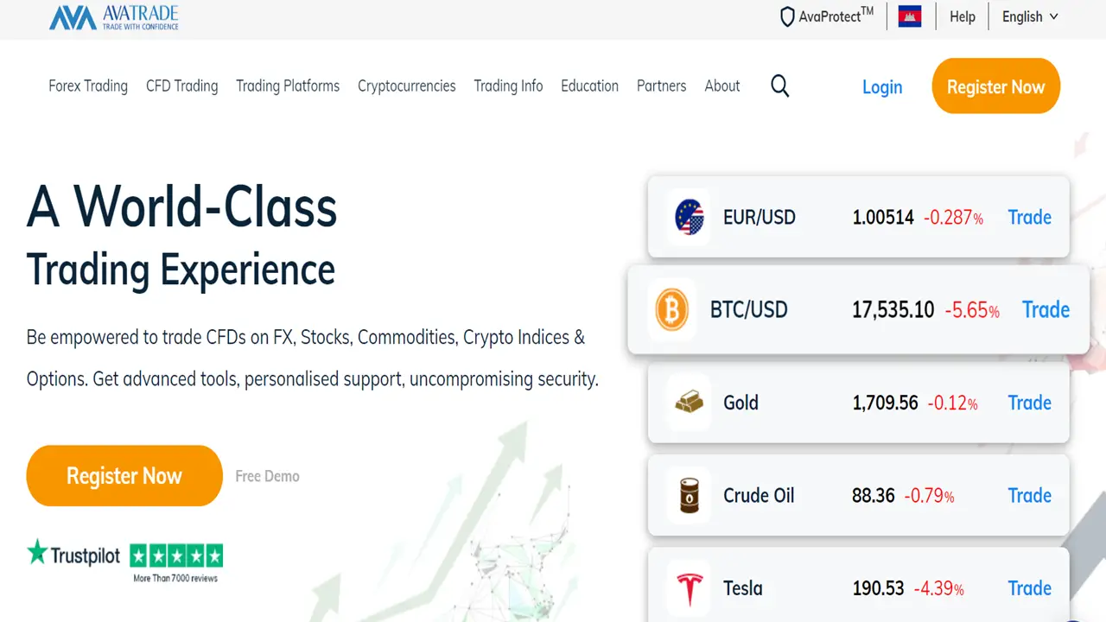Open the Help link
The width and height of the screenshot is (1106, 622).
coord(962,16)
